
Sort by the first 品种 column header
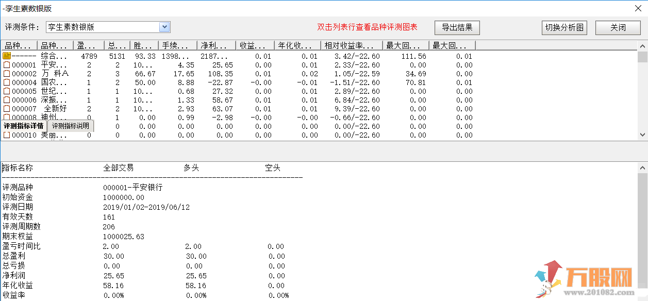19,45
